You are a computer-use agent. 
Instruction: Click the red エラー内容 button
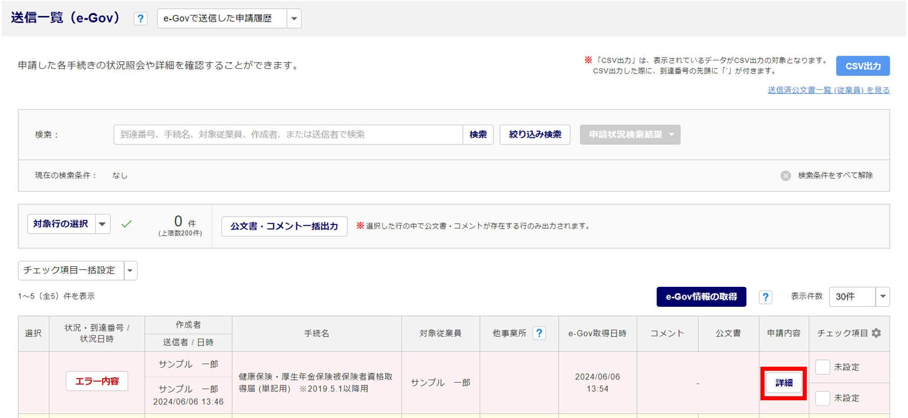[97, 381]
